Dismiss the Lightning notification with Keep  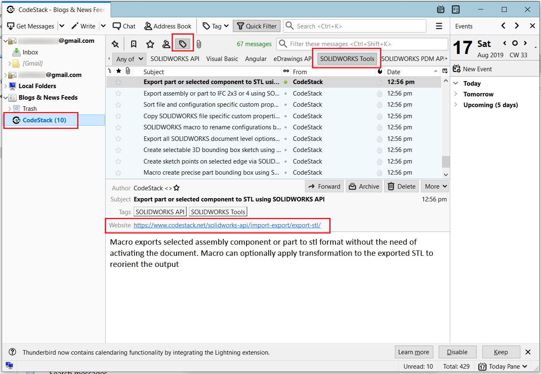coord(501,352)
